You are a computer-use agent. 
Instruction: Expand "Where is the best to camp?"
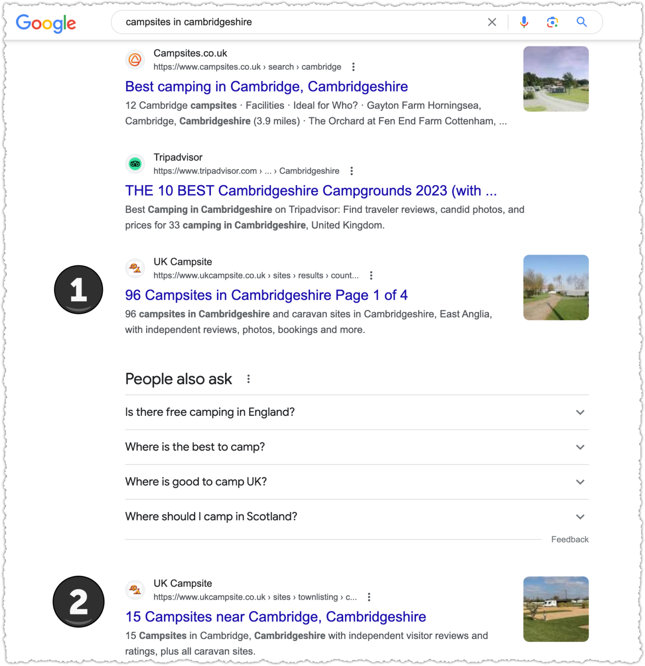[357, 447]
